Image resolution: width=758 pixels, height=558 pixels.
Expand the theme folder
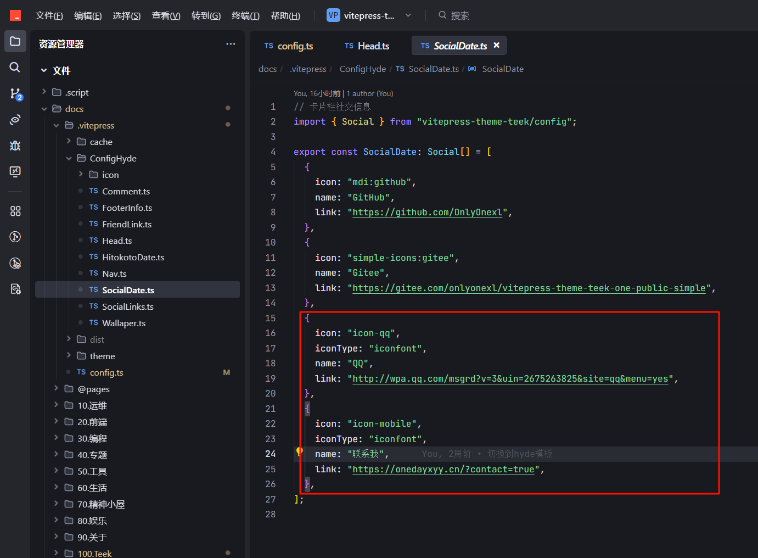69,355
